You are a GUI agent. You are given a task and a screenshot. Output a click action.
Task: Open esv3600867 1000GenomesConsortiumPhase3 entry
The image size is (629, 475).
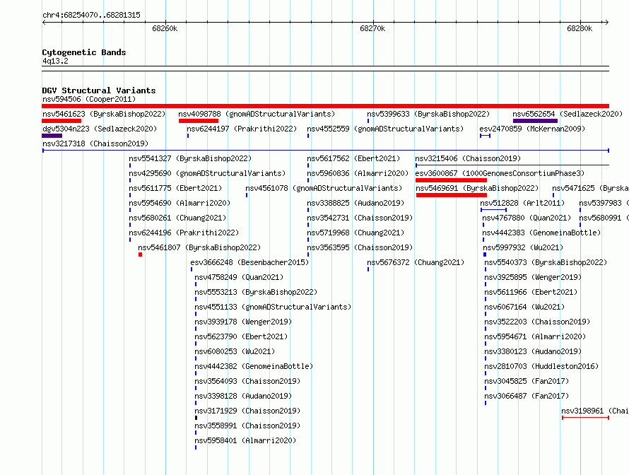click(x=500, y=173)
